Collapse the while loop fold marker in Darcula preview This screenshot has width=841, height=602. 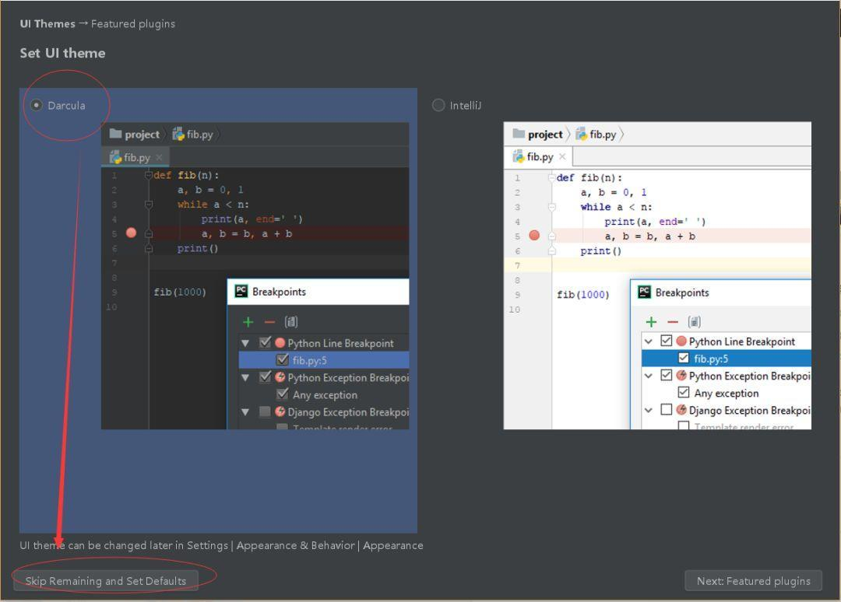(149, 205)
